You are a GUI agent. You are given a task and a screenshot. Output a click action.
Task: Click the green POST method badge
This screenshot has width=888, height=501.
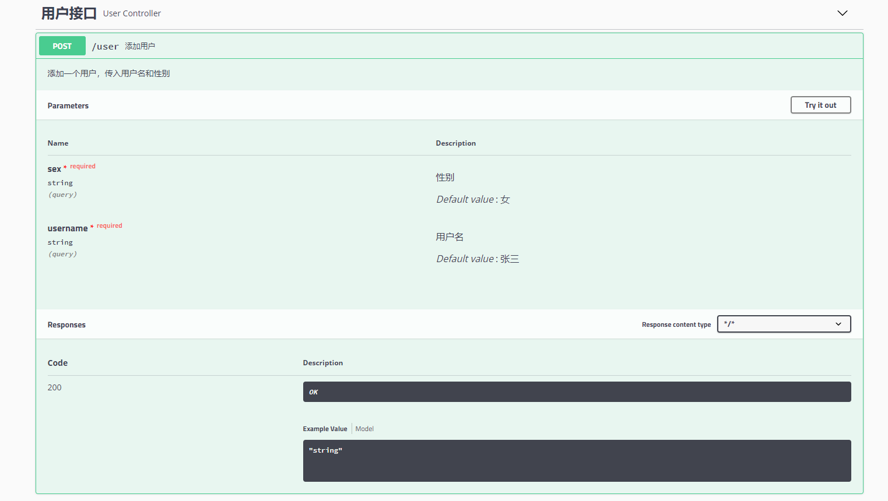(x=62, y=46)
